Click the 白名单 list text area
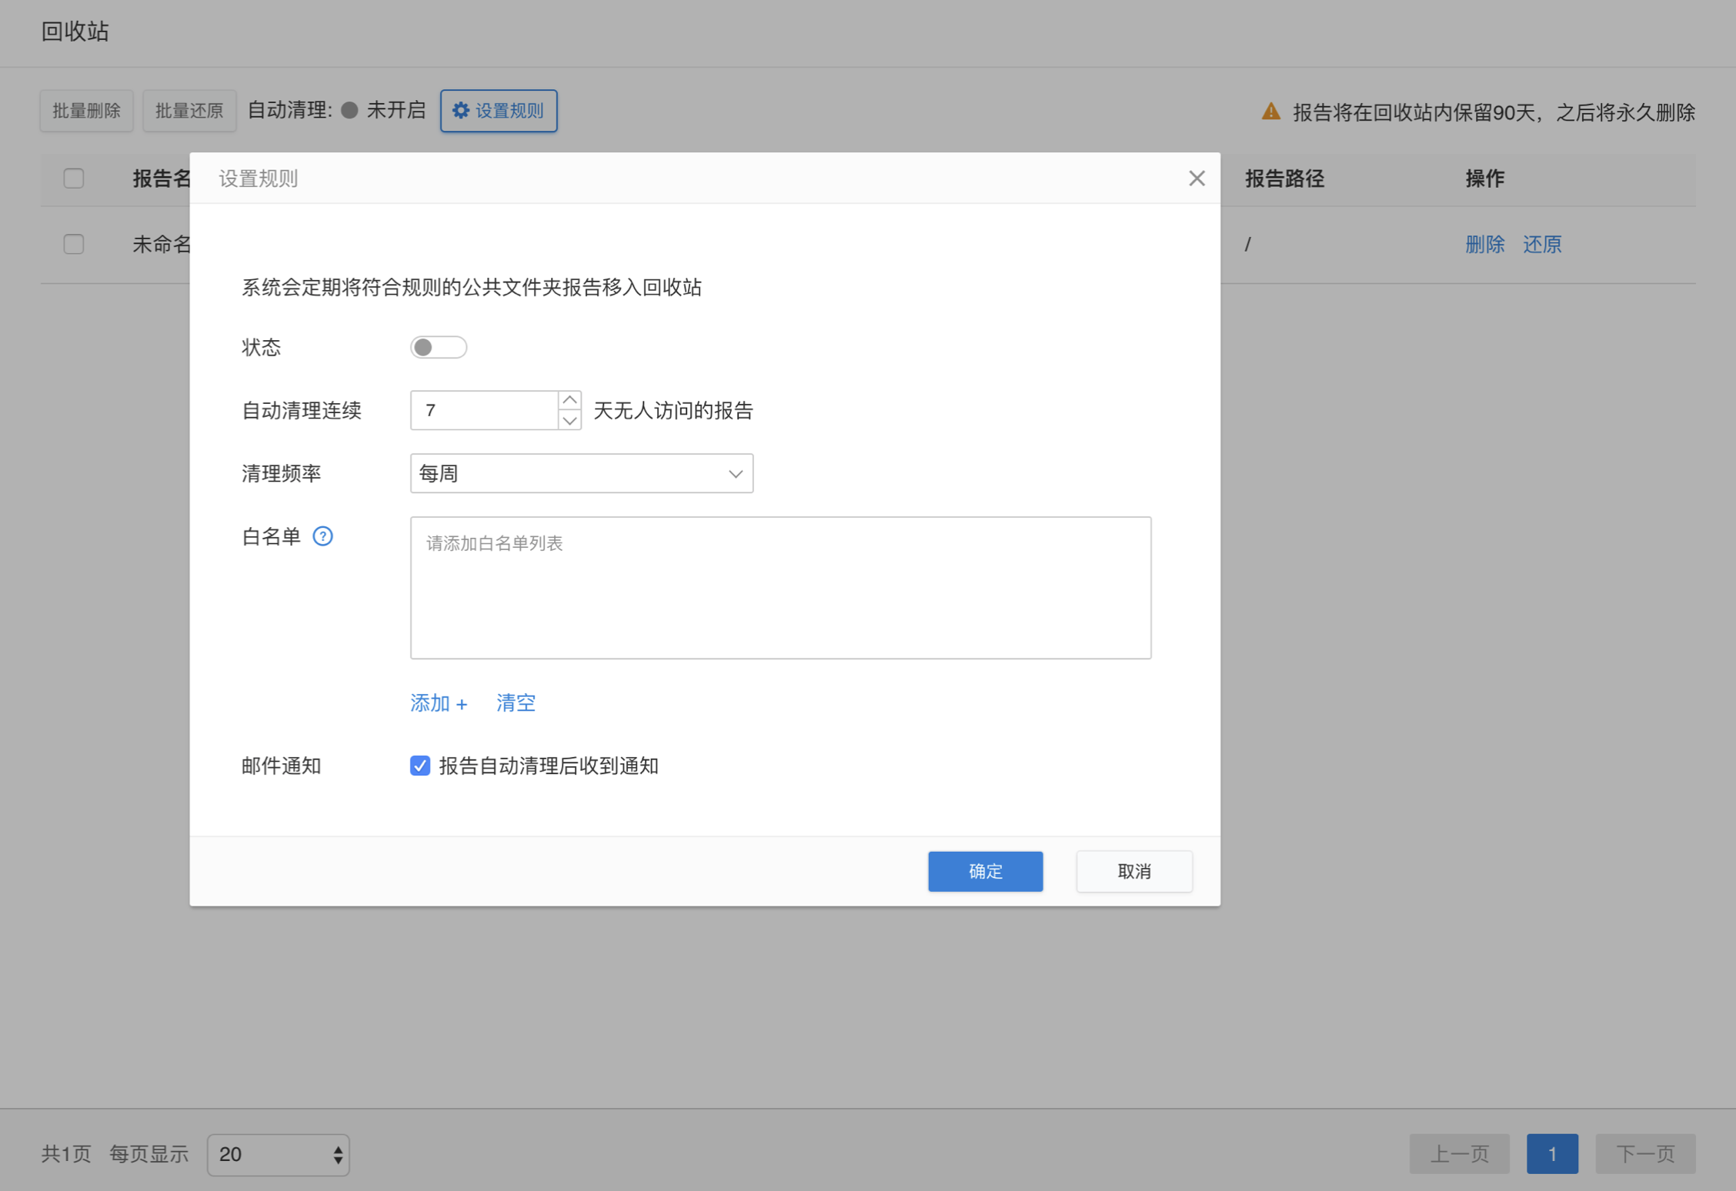Screen dimensions: 1736x1191 pos(780,588)
